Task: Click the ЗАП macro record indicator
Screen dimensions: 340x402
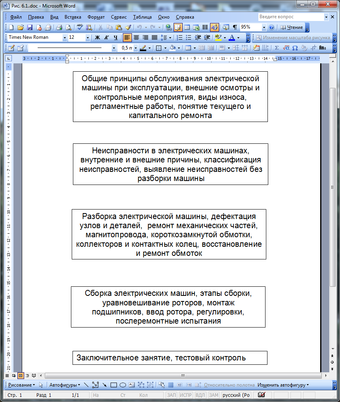Action: tap(172, 395)
